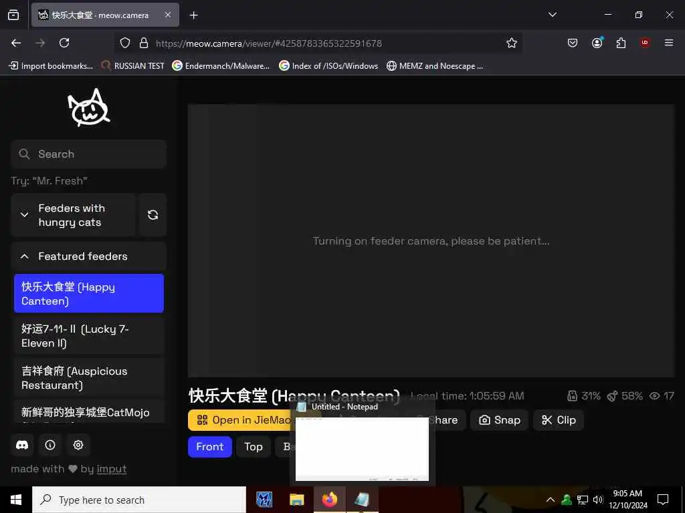Open the Firefox View icon
The height and width of the screenshot is (513, 685).
pos(13,15)
